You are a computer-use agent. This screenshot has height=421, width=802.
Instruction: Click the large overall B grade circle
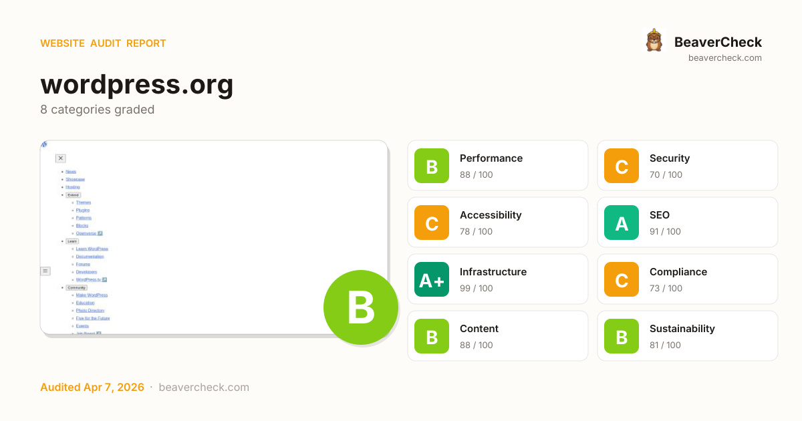pos(361,307)
